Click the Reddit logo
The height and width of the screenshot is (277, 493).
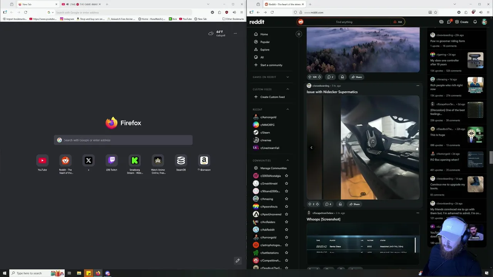[x=257, y=22]
